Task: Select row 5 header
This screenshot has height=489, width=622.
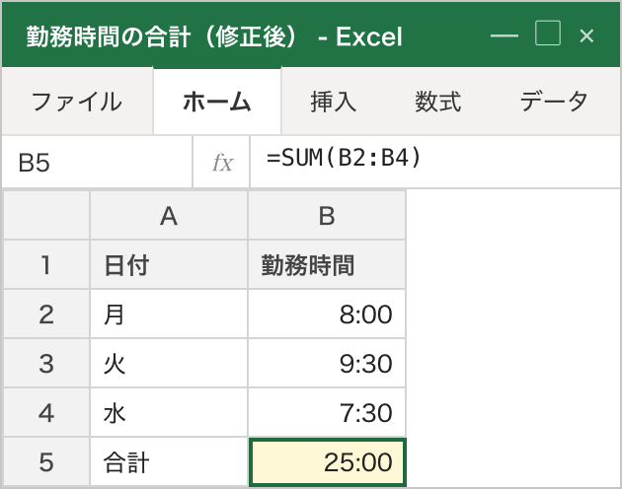Action: (x=46, y=461)
